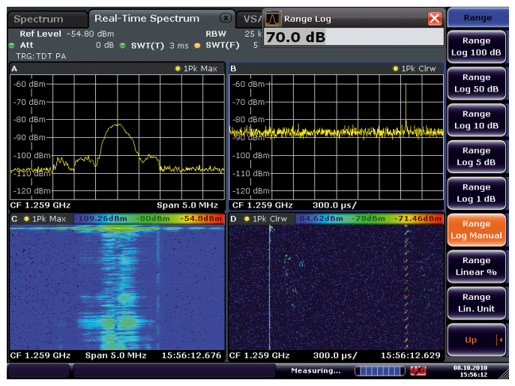Screen dimensions: 515x386
Task: Go Up one softkey menu level
Action: point(476,340)
